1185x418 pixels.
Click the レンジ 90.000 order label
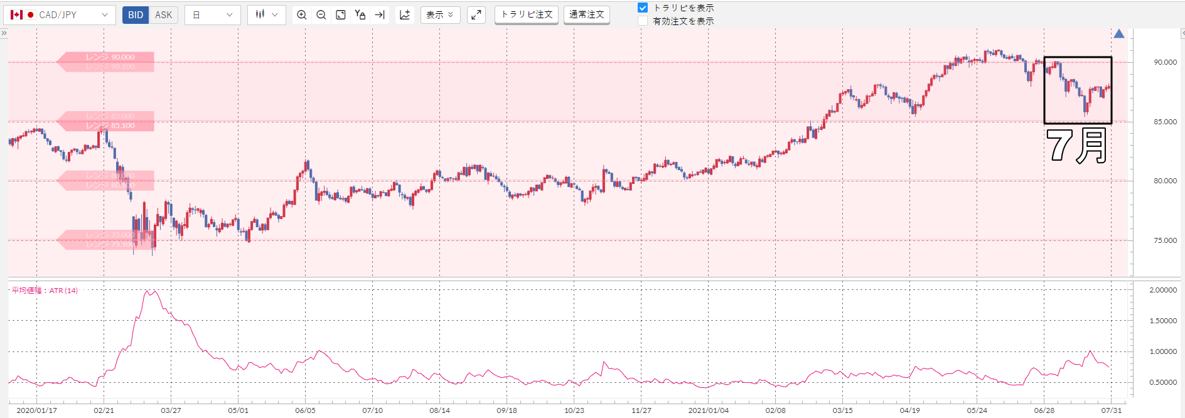(110, 57)
